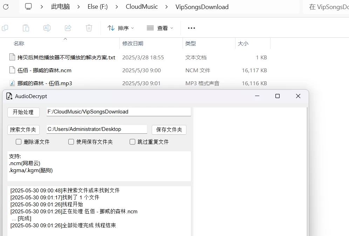349x236 pixels.
Task: Click the paste clipboard icon in toolbar
Action: [26, 28]
